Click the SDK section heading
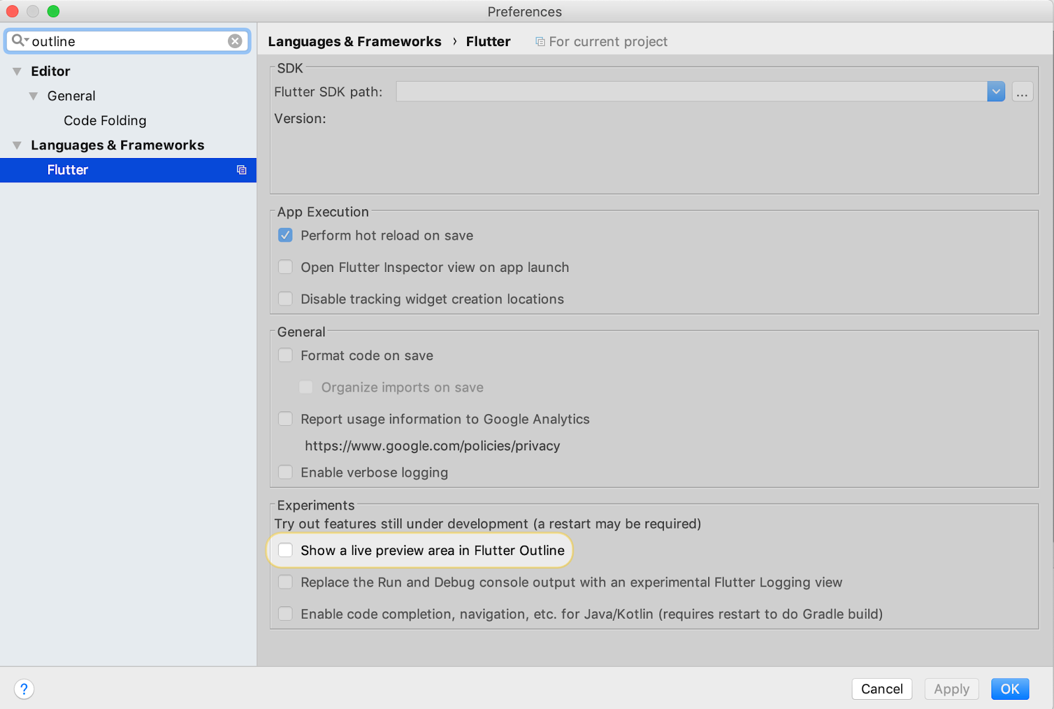This screenshot has width=1054, height=709. [290, 68]
